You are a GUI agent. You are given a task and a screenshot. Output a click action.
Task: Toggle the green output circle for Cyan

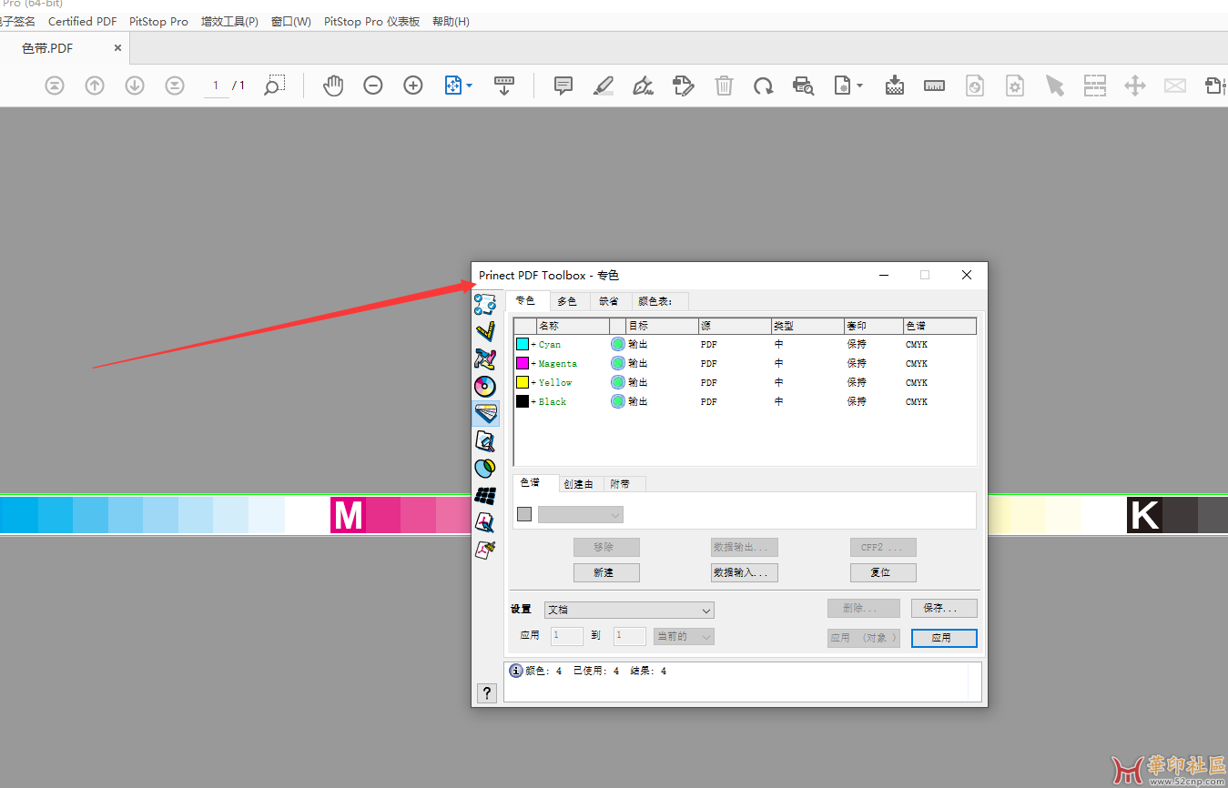pyautogui.click(x=618, y=344)
